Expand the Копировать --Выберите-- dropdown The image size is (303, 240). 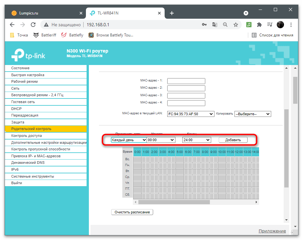tap(253, 114)
